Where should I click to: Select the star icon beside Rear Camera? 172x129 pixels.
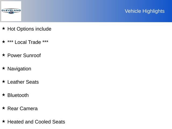pyautogui.click(x=3, y=108)
